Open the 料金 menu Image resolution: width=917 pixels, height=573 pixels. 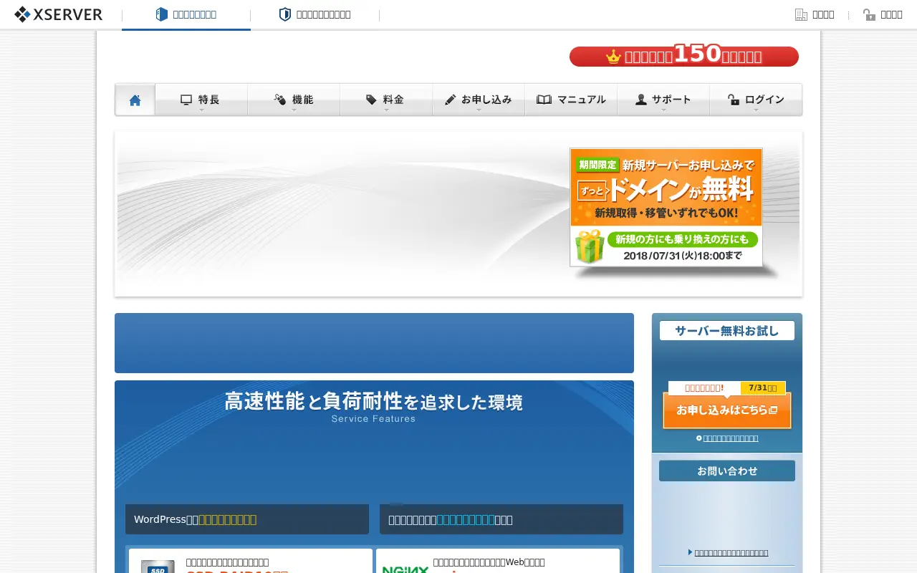[386, 100]
